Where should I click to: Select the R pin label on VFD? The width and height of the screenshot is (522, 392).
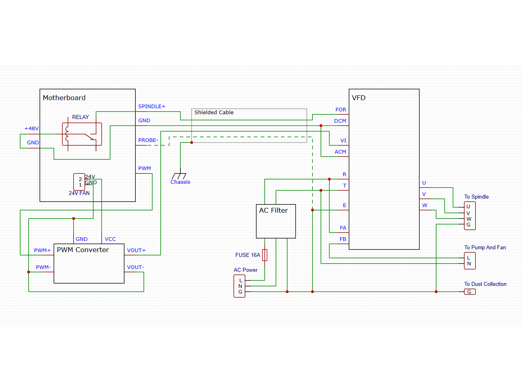click(x=345, y=174)
